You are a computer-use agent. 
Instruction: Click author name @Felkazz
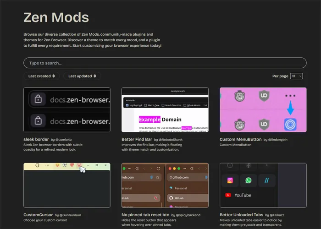click(x=277, y=215)
